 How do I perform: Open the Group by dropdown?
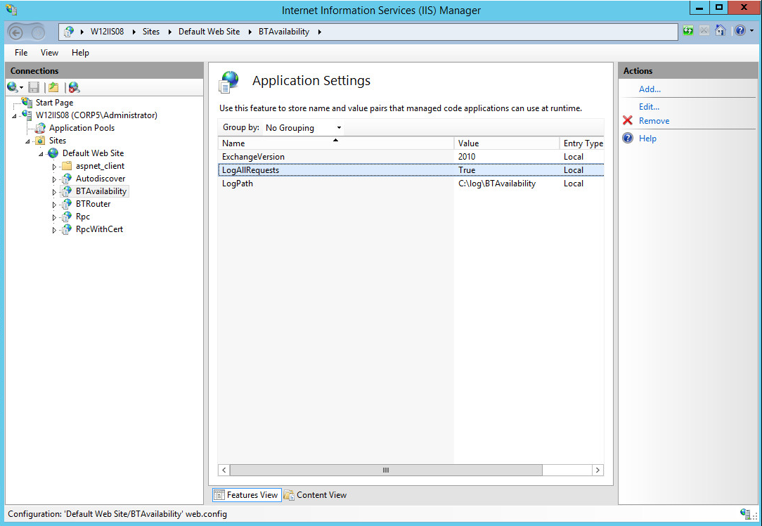click(303, 128)
